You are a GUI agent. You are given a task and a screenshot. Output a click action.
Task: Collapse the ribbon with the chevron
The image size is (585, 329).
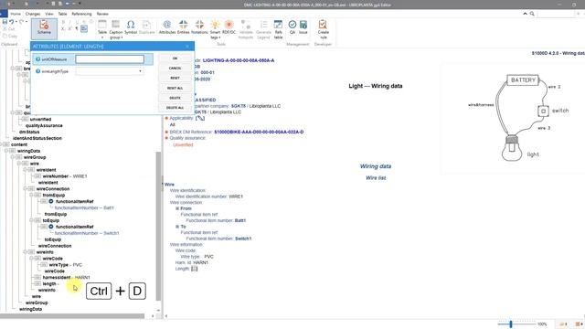tap(525, 14)
